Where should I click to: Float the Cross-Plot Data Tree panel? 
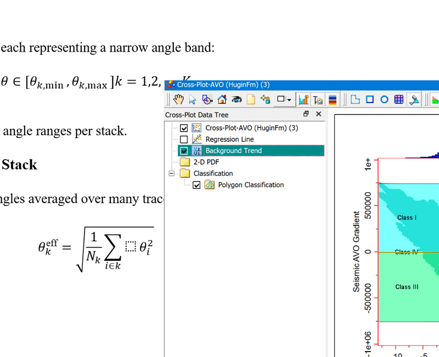pos(306,114)
